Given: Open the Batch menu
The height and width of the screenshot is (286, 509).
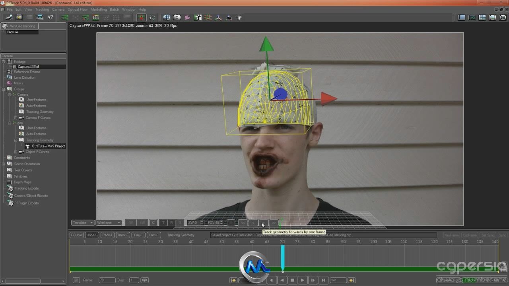Looking at the screenshot, I should click(x=115, y=9).
